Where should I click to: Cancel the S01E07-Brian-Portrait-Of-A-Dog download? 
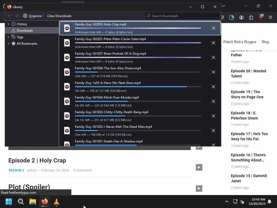tap(213, 57)
